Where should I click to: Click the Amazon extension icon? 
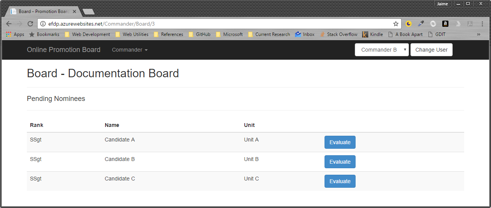[x=445, y=24]
